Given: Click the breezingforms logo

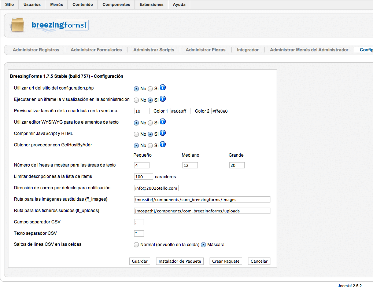Looking at the screenshot, I should pyautogui.click(x=60, y=25).
